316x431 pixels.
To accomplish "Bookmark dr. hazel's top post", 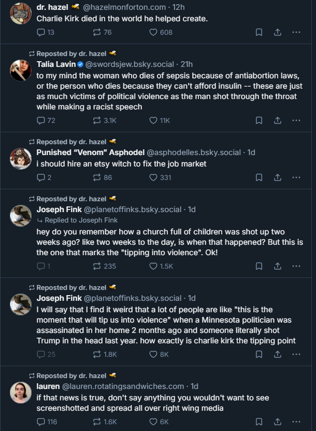I will (259, 33).
